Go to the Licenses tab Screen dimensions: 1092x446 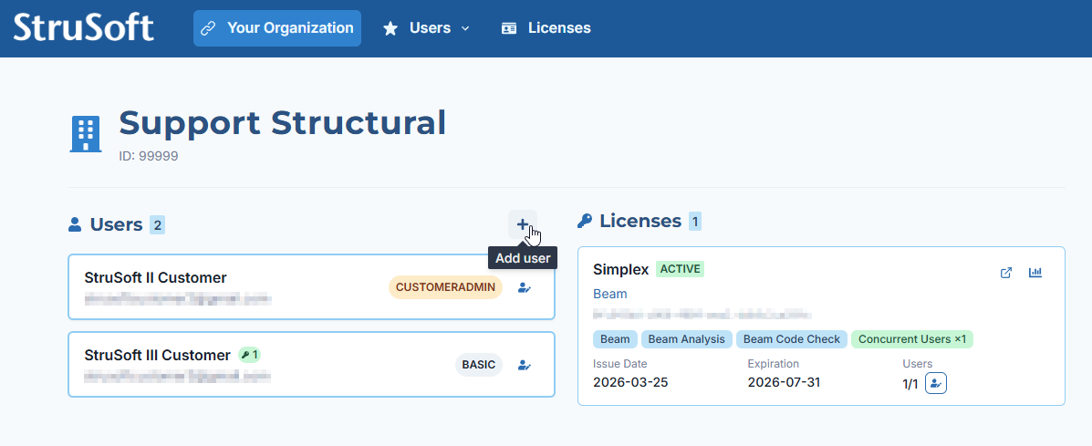point(546,28)
